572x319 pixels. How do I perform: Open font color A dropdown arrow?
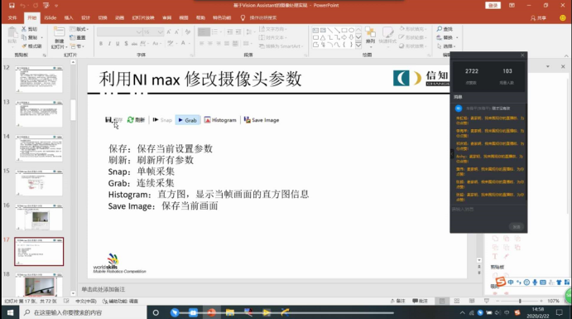pyautogui.click(x=189, y=43)
